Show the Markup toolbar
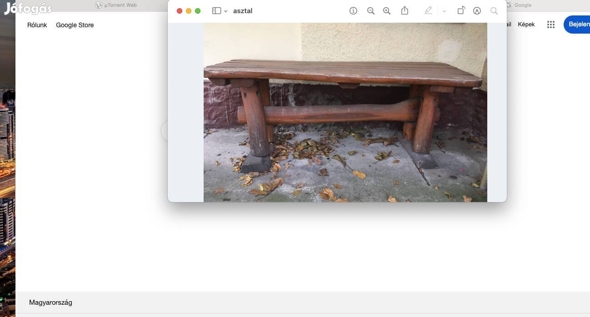Screen dimensions: 590x317 [x=477, y=11]
